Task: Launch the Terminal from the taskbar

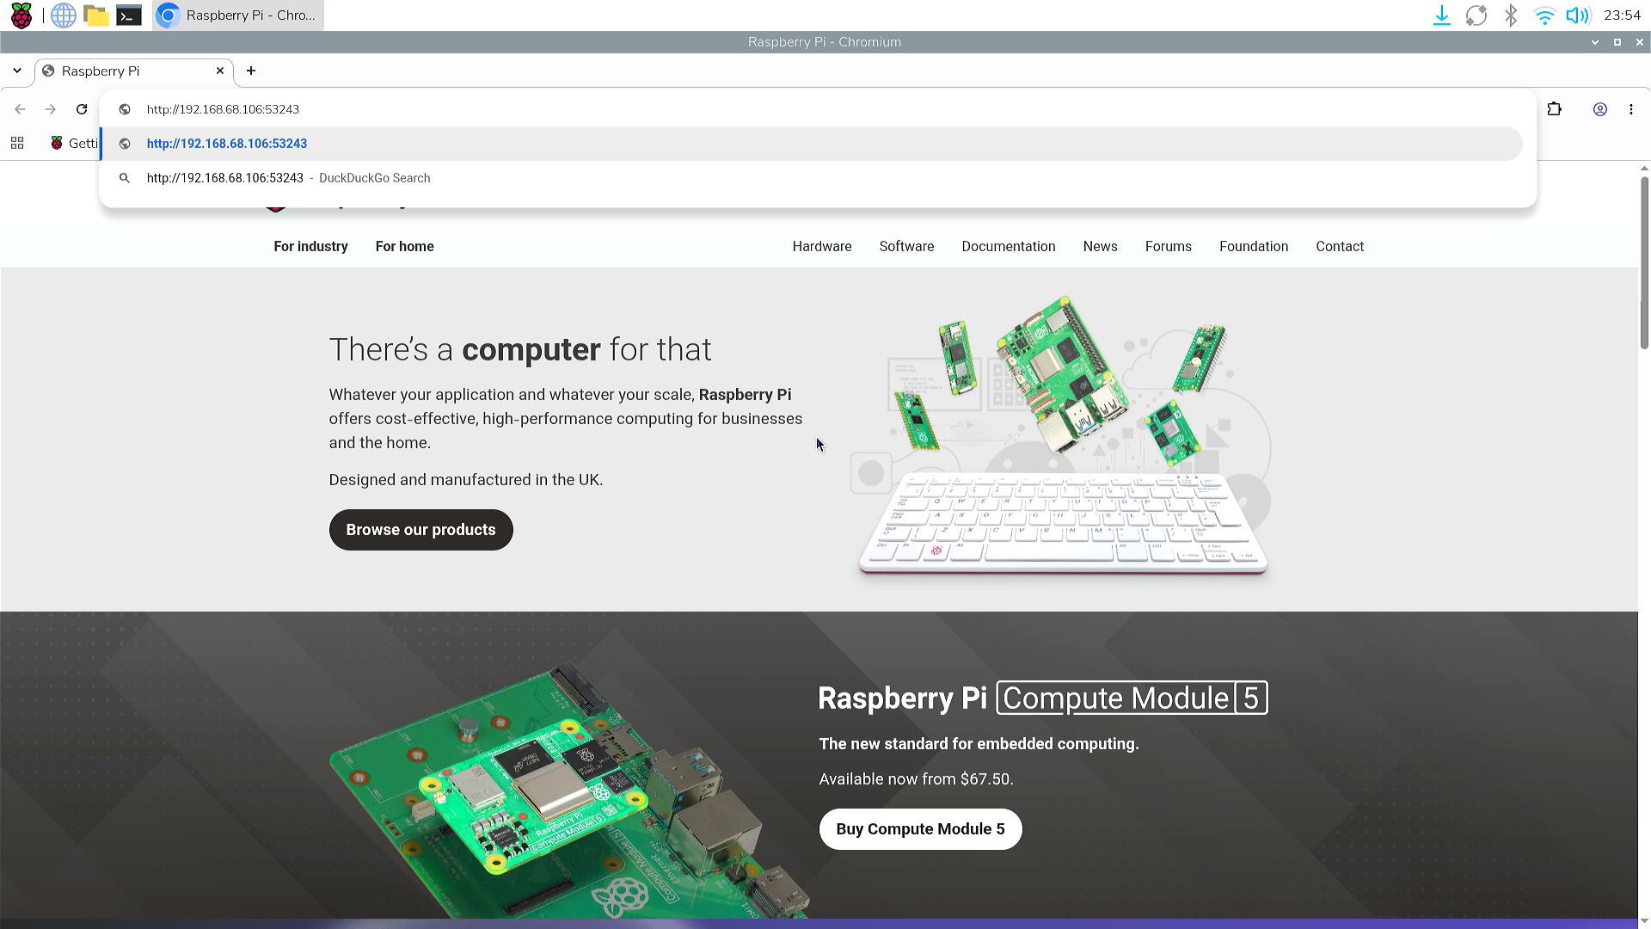Action: pyautogui.click(x=129, y=15)
